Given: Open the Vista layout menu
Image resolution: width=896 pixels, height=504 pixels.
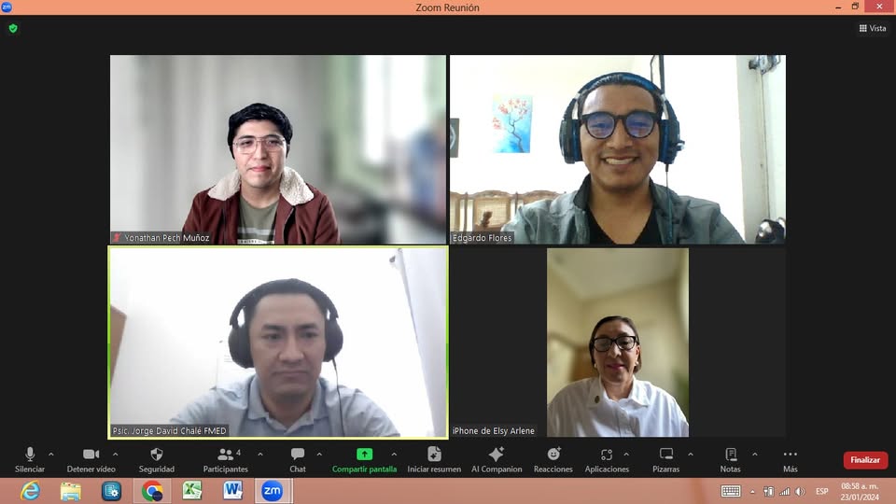Looking at the screenshot, I should point(873,28).
